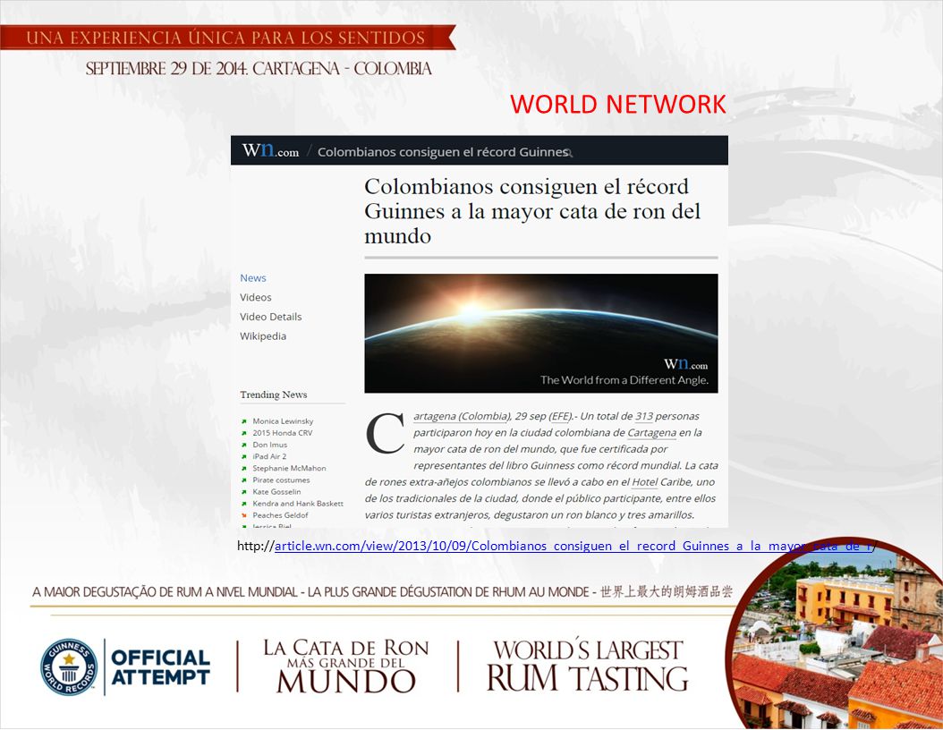The height and width of the screenshot is (730, 943).
Task: Click The World from a Different Angle caption
Action: tap(624, 380)
